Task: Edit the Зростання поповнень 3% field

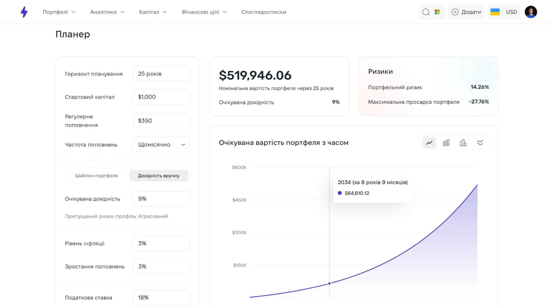Action: click(162, 266)
